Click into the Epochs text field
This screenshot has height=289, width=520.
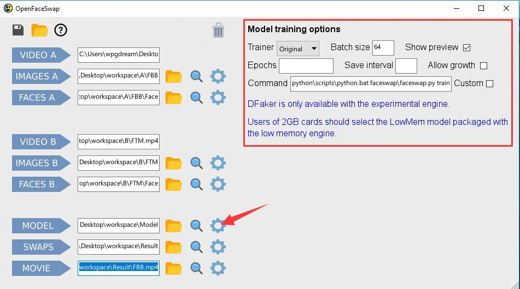[x=306, y=66]
